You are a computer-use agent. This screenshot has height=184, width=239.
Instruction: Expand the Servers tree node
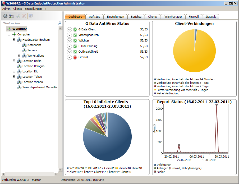click(x=19, y=50)
